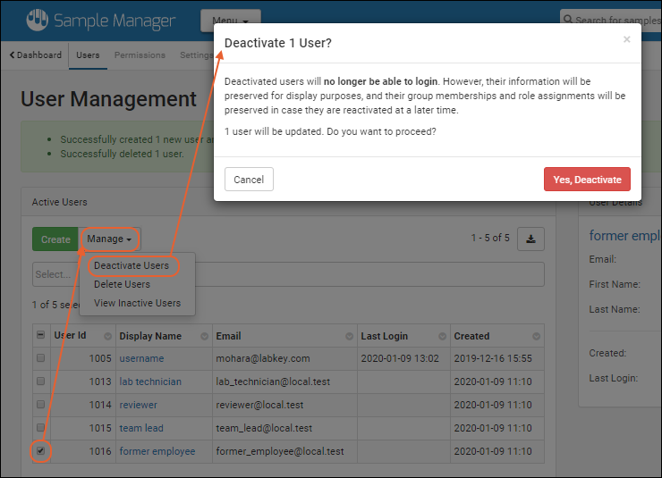Click the download export icon button
The height and width of the screenshot is (478, 662).
tap(530, 239)
